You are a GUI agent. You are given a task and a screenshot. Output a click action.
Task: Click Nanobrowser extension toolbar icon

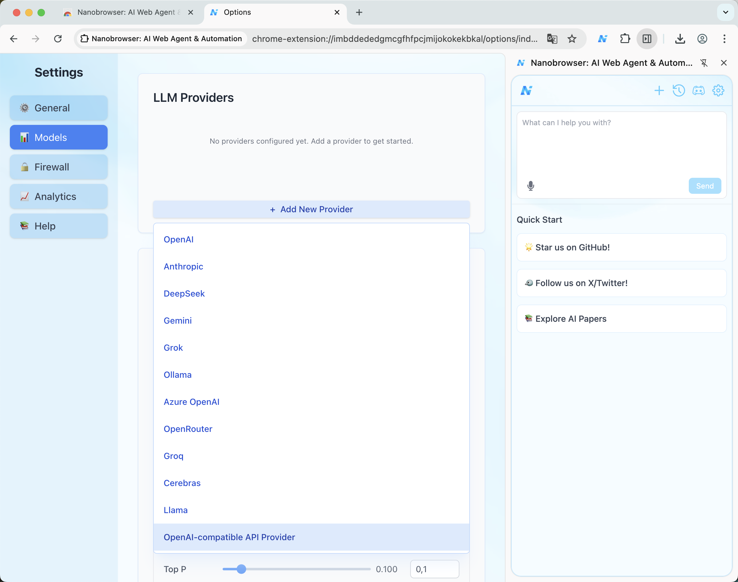tap(602, 39)
